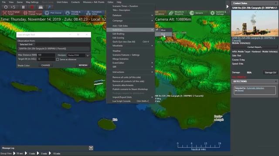Open the Unit Orders menu
Screen dimensions: 279x156
(x=62, y=2)
